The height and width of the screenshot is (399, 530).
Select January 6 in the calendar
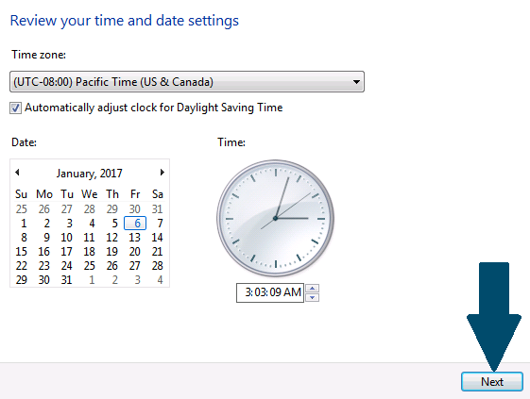(x=135, y=224)
